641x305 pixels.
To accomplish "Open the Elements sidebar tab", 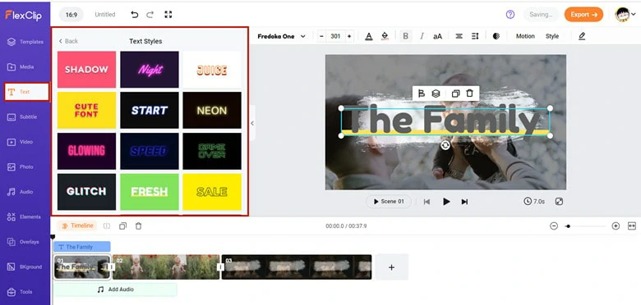I will coord(25,217).
